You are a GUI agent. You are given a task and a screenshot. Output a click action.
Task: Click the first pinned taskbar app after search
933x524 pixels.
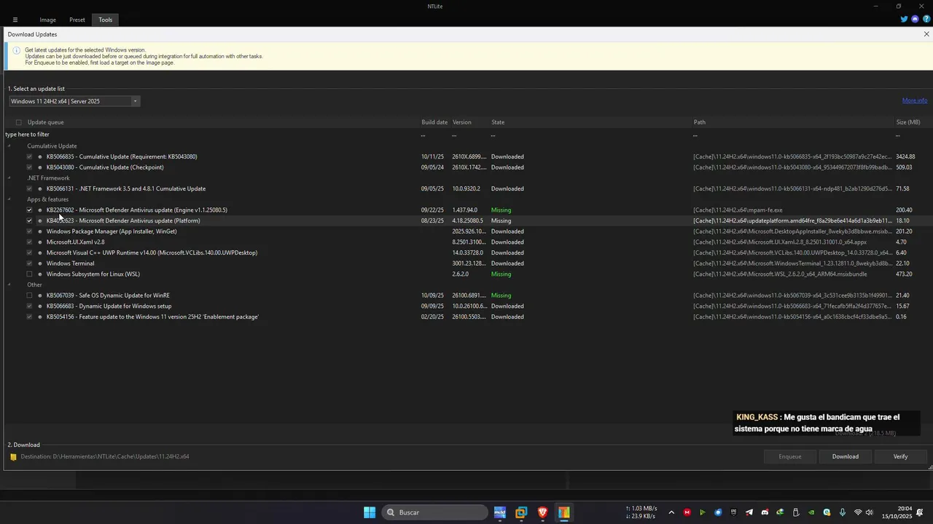click(499, 512)
